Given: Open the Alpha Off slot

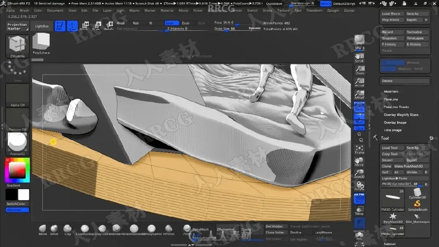Looking at the screenshot, I should (18, 95).
